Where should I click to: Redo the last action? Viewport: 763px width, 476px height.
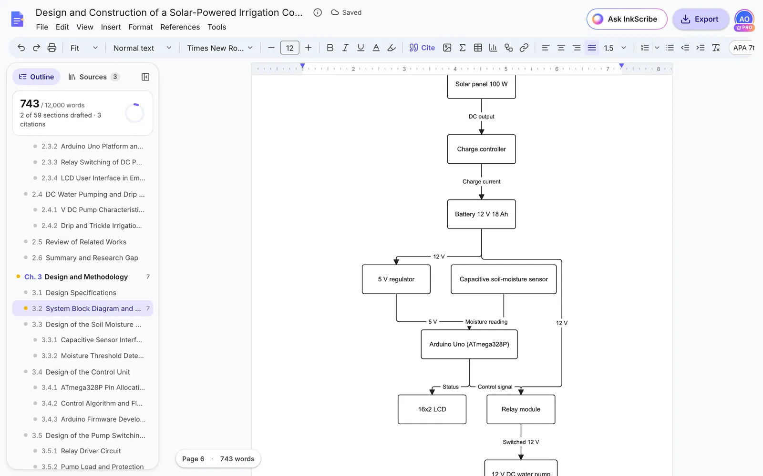(36, 48)
